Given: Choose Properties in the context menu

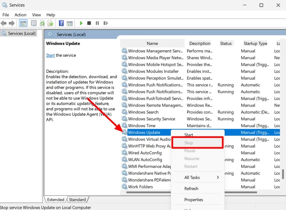Looking at the screenshot, I should click(193, 200).
